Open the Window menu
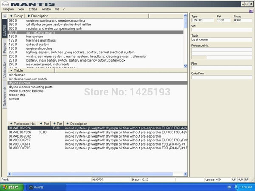Image resolution: width=255 pixels, height=191 pixels. (46, 9)
